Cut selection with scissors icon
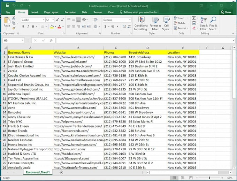 pos(14,18)
